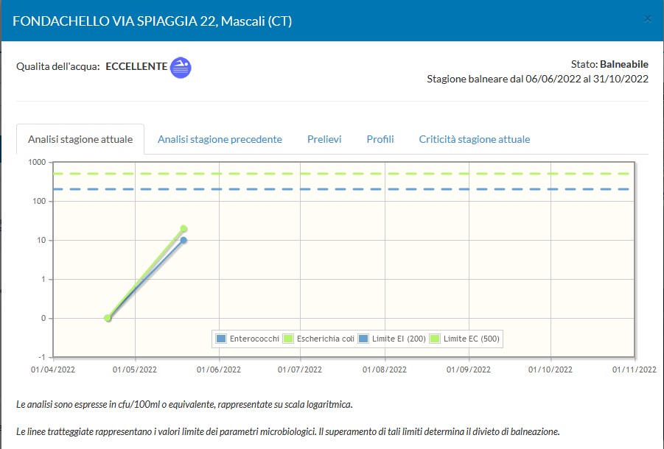Click the green dashed limit line at 500
The width and height of the screenshot is (664, 449).
pos(368,174)
